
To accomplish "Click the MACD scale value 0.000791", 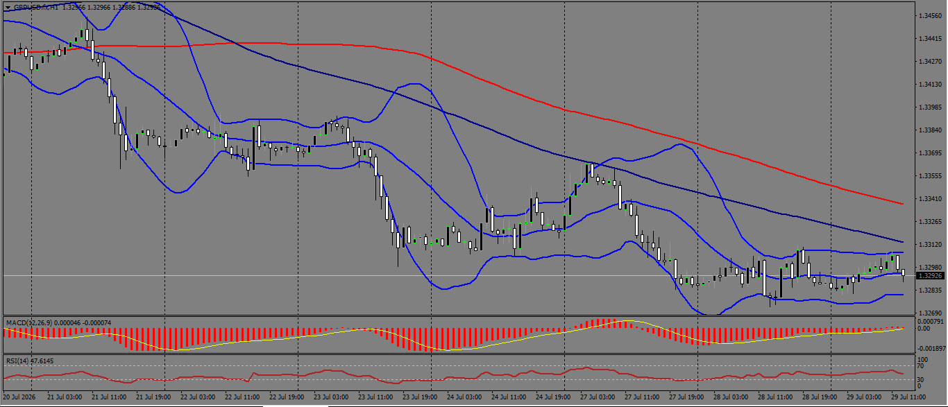I will tap(931, 322).
